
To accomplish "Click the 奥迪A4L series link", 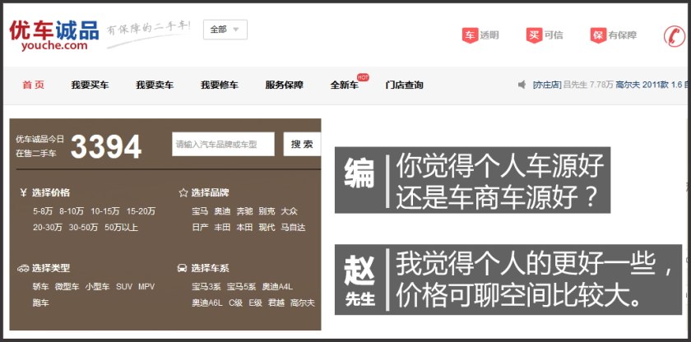I will point(277,287).
